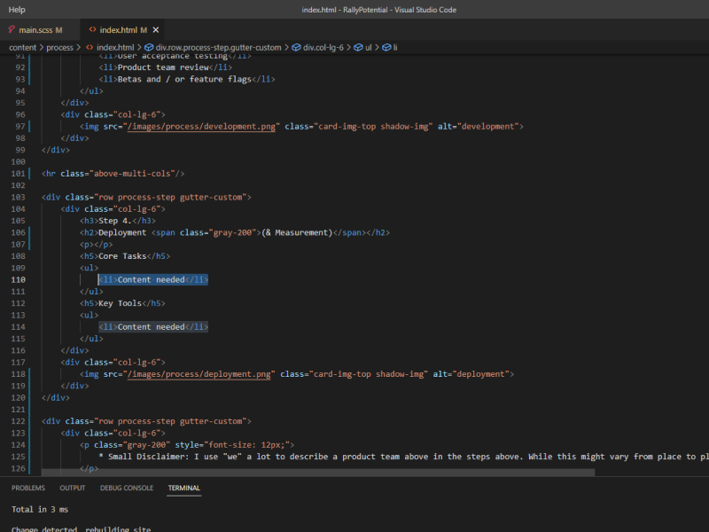Switch to the DEBUG CONSOLE tab
The width and height of the screenshot is (709, 532).
127,488
